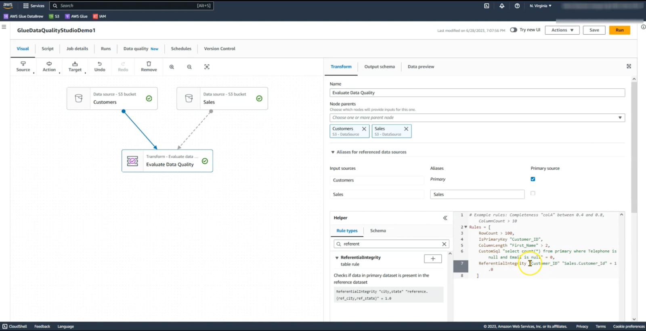Open the Runs tab
The height and width of the screenshot is (331, 646).
coord(106,49)
